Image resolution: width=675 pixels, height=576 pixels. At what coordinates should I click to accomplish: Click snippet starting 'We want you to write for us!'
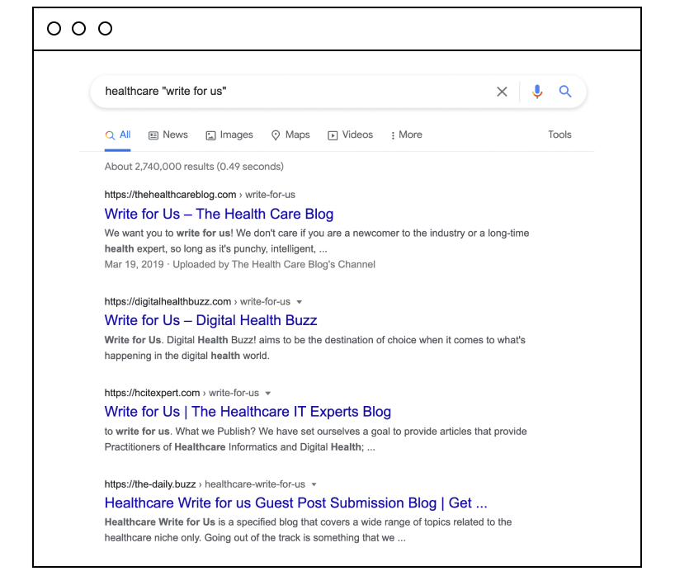pyautogui.click(x=317, y=241)
